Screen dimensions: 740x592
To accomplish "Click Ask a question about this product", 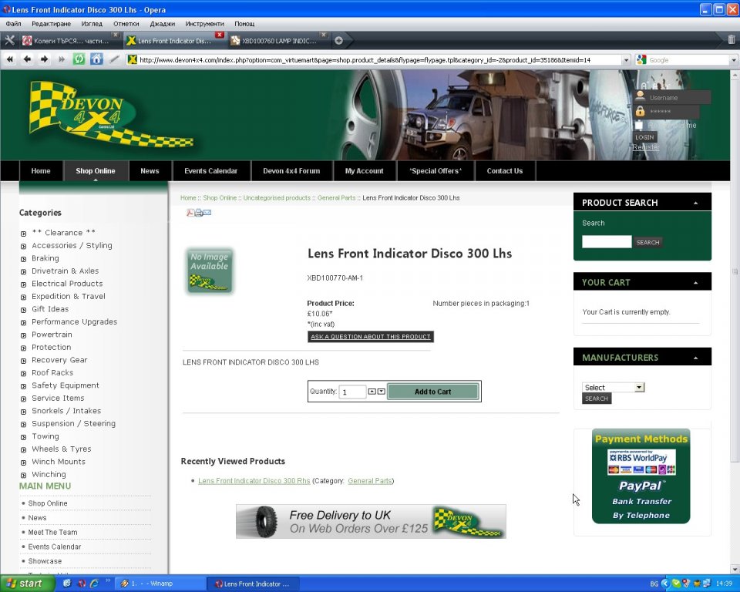I will (371, 337).
